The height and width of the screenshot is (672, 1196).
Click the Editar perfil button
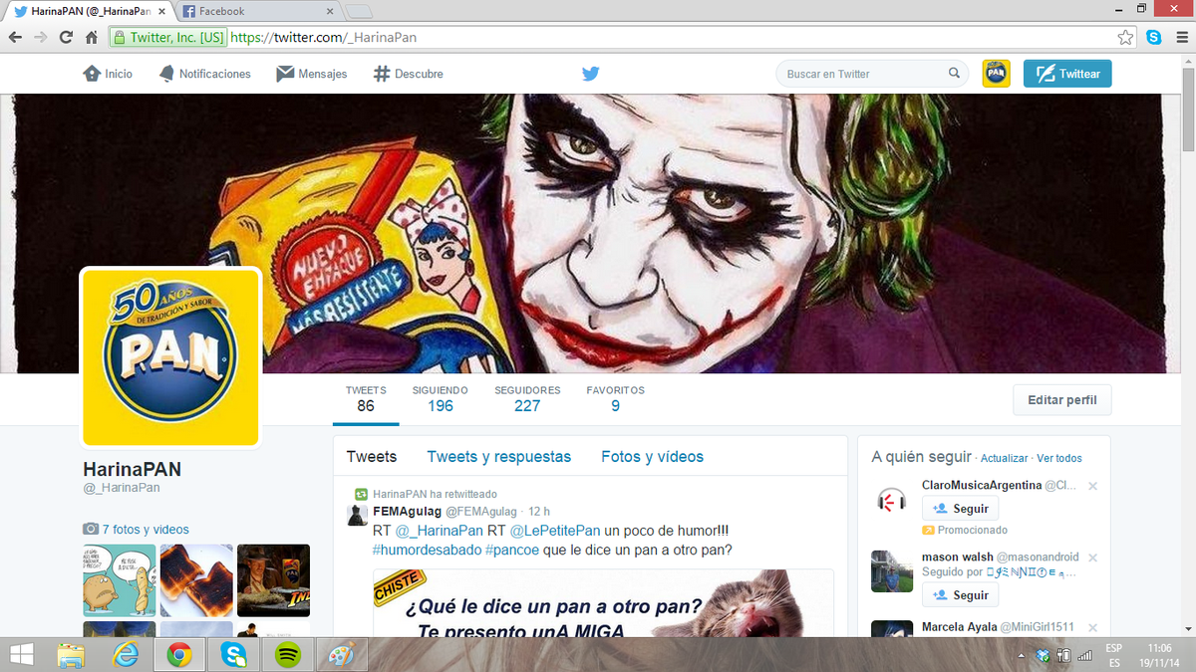tap(1062, 400)
